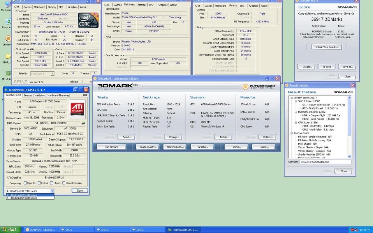Viewport: 373px width, 233px height.
Task: Click the Intel Core i7 logo in CPU-Z
Action: [87, 20]
